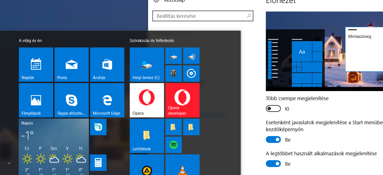Click the Aa tile in the preview
383x175 pixels.
[302, 52]
